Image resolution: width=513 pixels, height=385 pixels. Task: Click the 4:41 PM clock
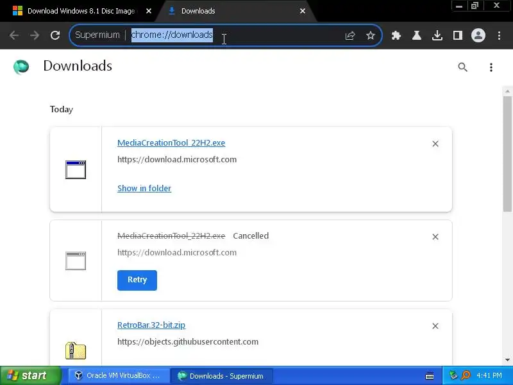[x=489, y=375]
